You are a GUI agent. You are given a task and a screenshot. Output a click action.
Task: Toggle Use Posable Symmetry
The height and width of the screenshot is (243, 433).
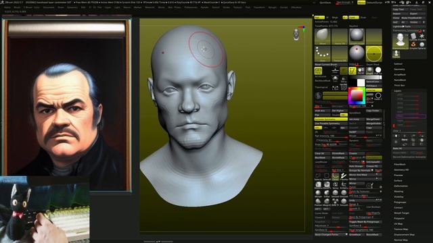pyautogui.click(x=331, y=124)
